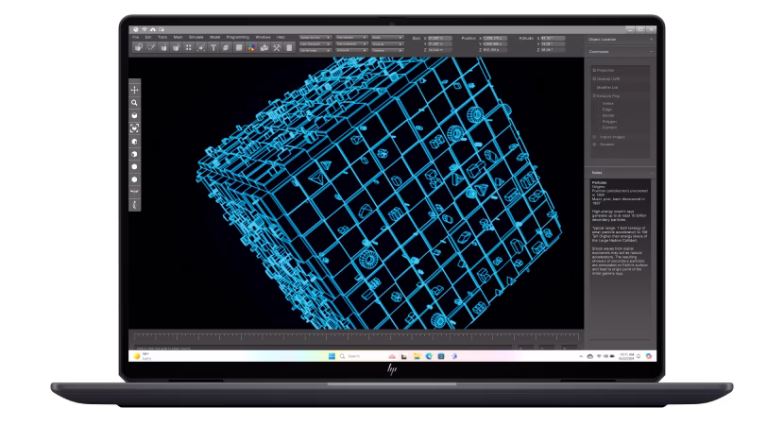This screenshot has width=784, height=425.
Task: Select the clipboard page icon in toolbar
Action: click(x=289, y=47)
